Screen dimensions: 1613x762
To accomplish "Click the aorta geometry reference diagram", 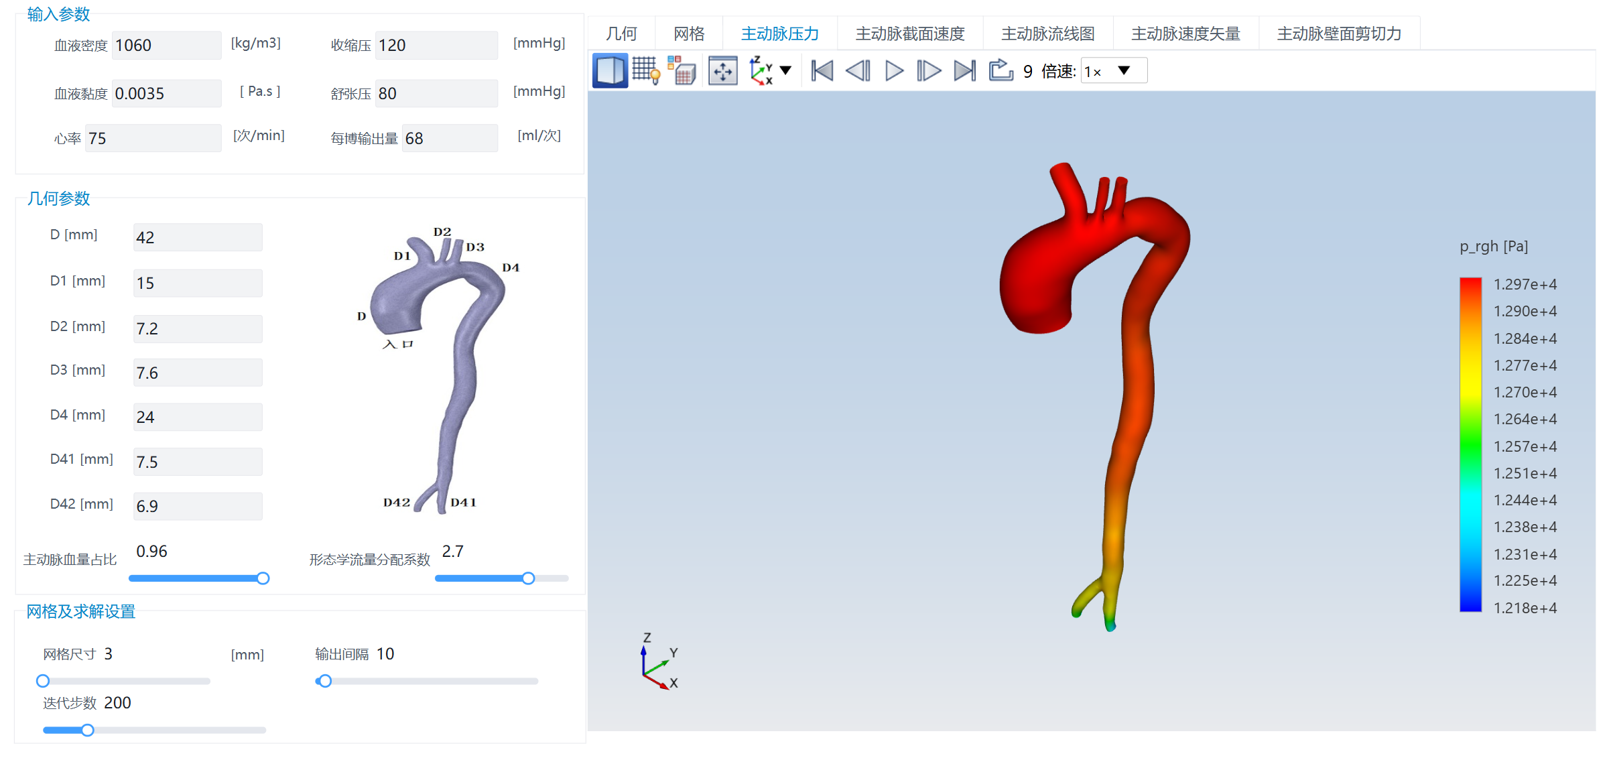I will point(439,370).
